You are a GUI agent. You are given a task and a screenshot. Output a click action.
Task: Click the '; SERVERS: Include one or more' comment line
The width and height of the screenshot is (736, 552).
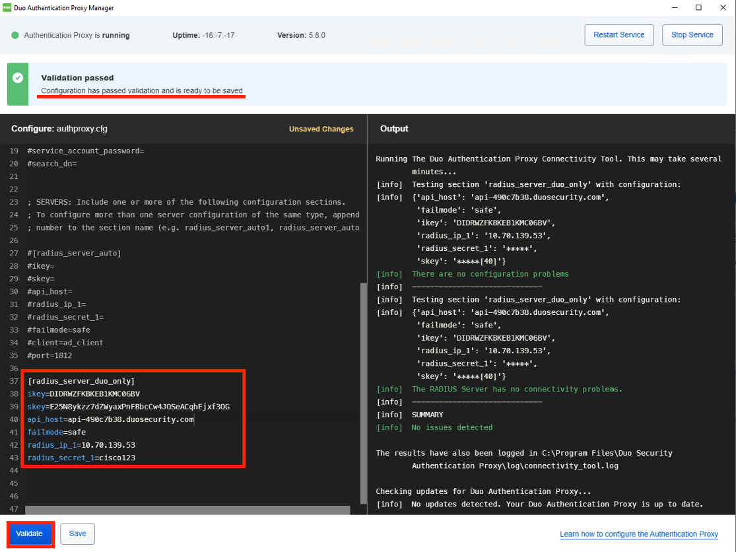click(x=186, y=202)
